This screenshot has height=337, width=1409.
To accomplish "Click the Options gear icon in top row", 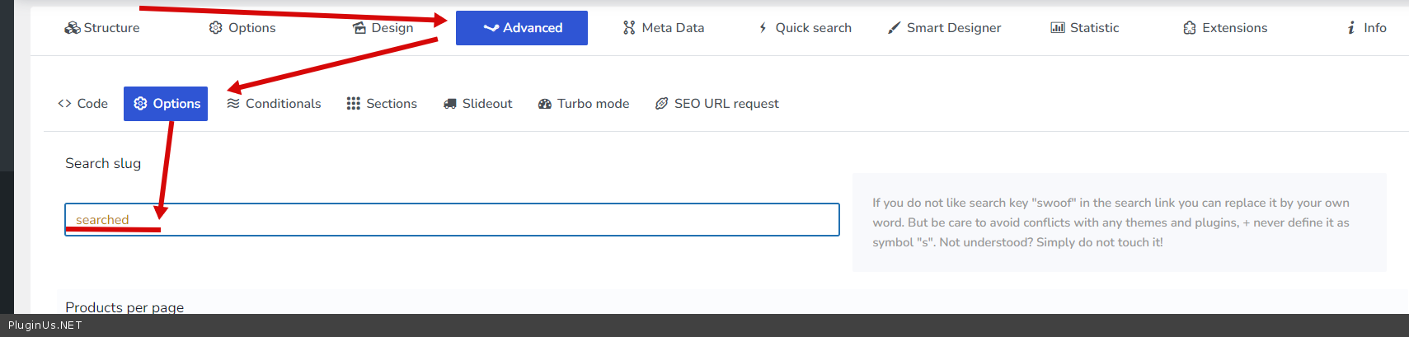I will (x=215, y=28).
